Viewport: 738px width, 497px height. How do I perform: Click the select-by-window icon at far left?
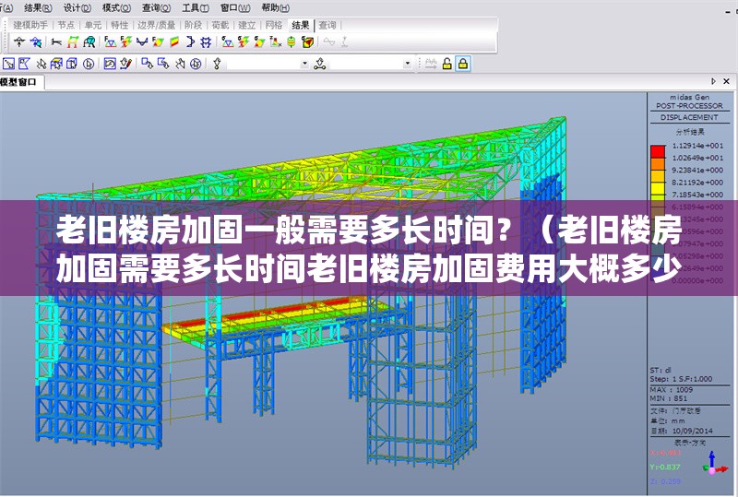[x=7, y=64]
